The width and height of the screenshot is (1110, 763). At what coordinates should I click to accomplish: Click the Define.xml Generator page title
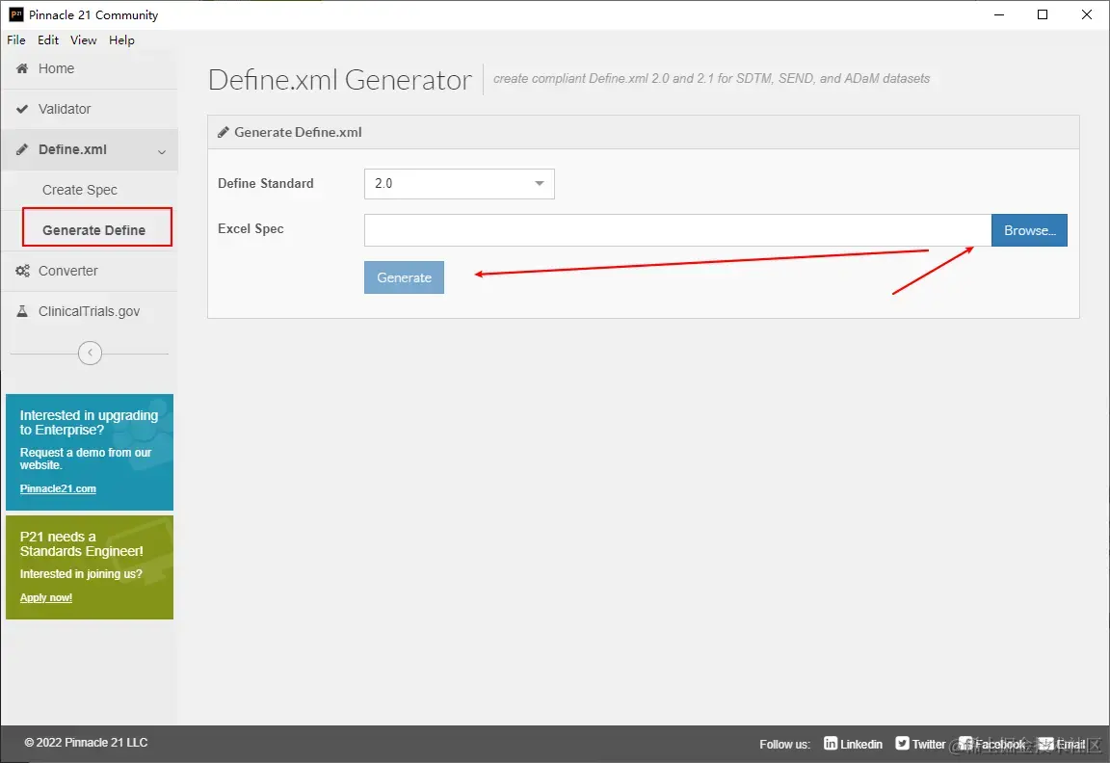pyautogui.click(x=340, y=80)
